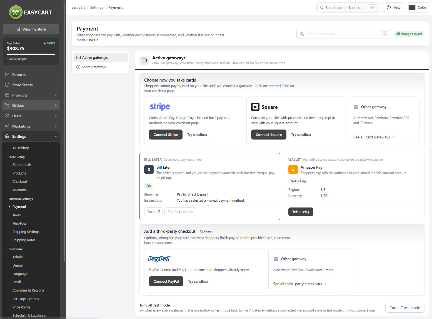Click the Connect Stripe button
The width and height of the screenshot is (432, 319).
[x=166, y=135]
